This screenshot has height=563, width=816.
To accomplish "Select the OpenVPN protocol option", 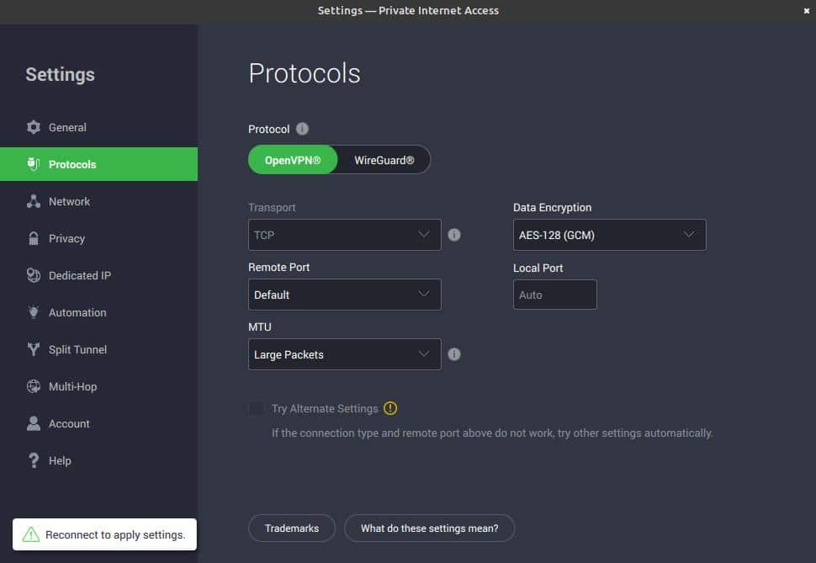I will (x=293, y=160).
